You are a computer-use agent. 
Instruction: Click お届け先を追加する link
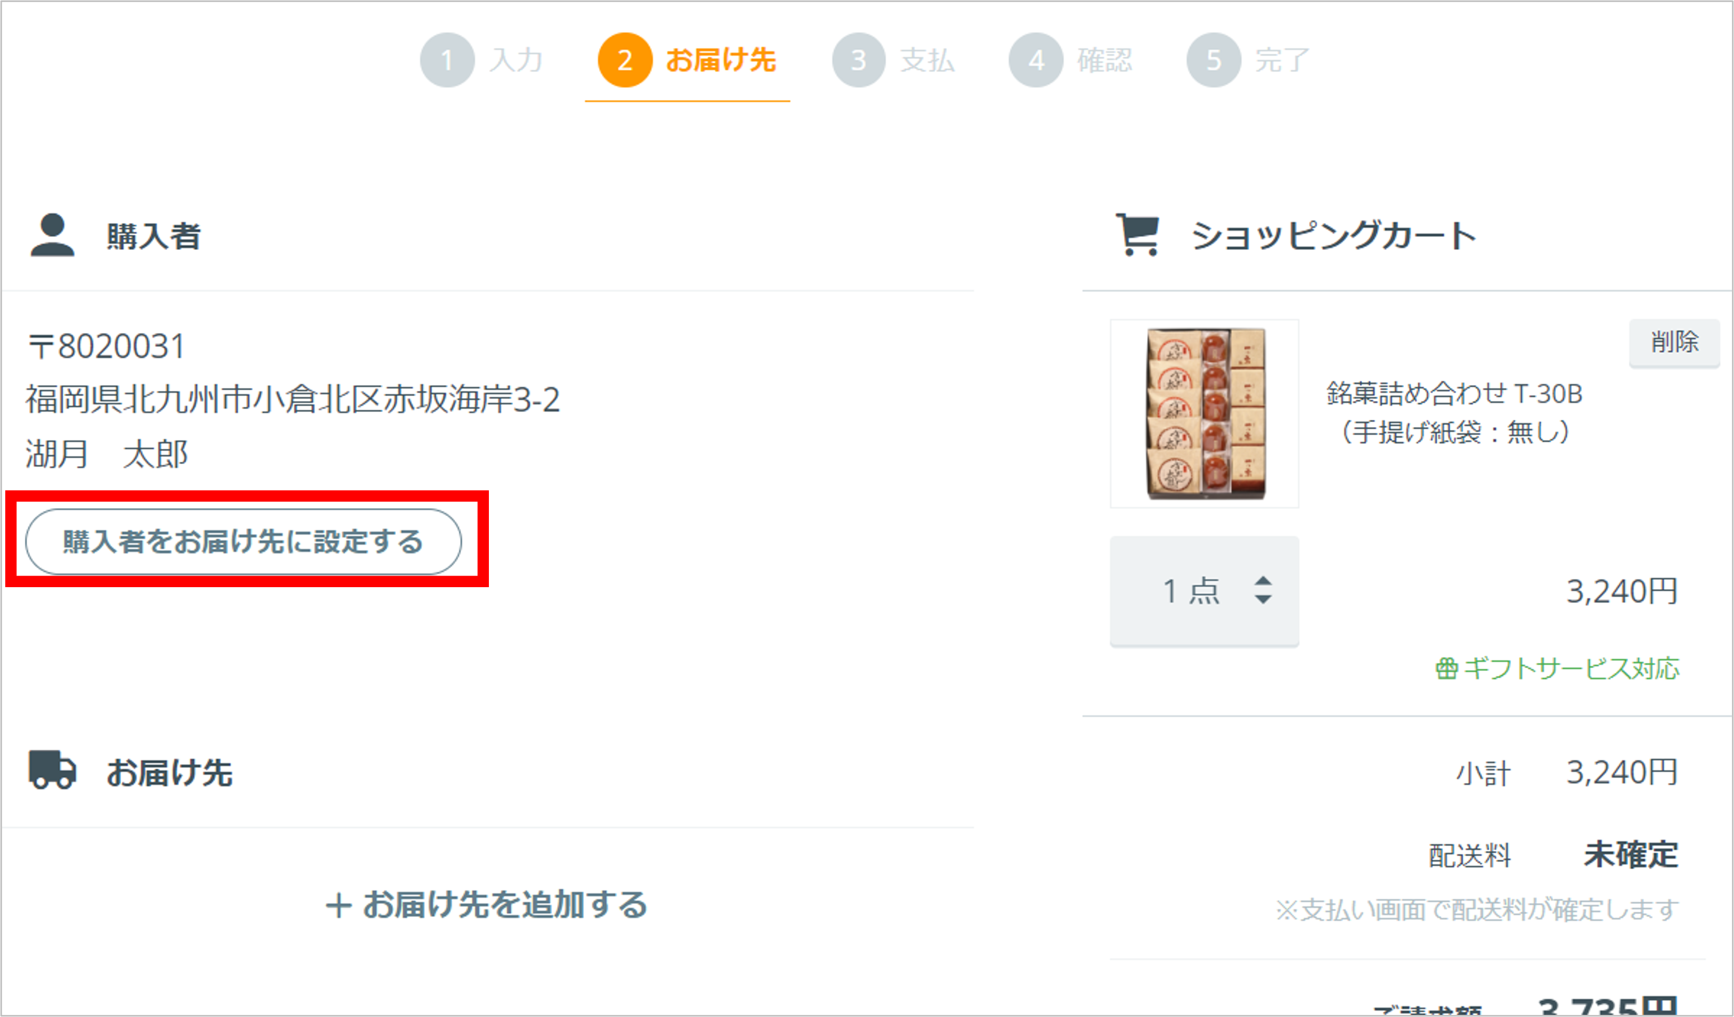click(486, 905)
